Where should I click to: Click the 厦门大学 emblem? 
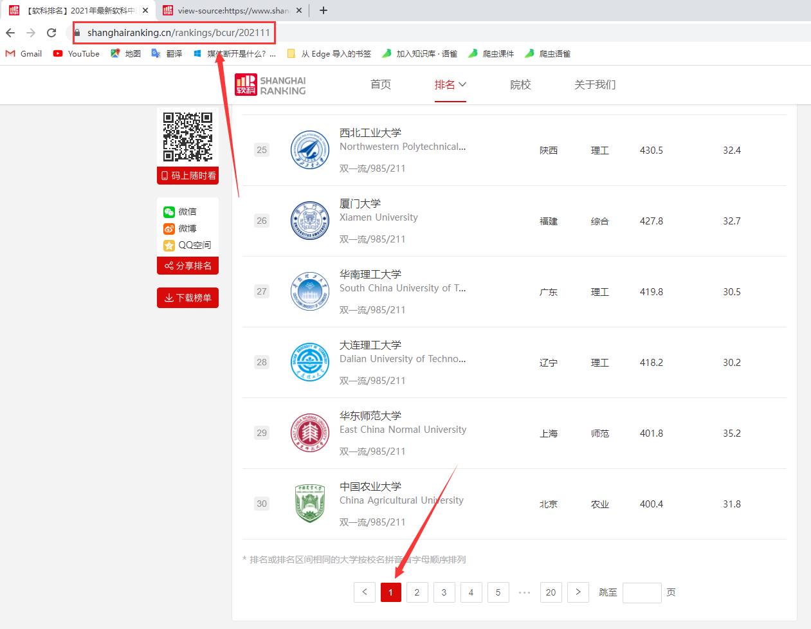point(310,221)
